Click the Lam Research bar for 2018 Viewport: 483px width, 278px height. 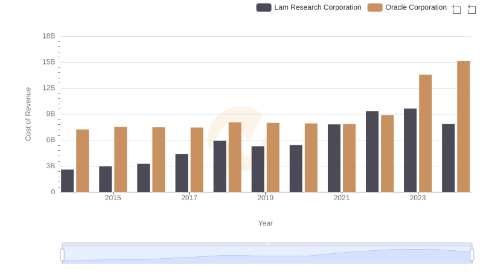point(220,166)
